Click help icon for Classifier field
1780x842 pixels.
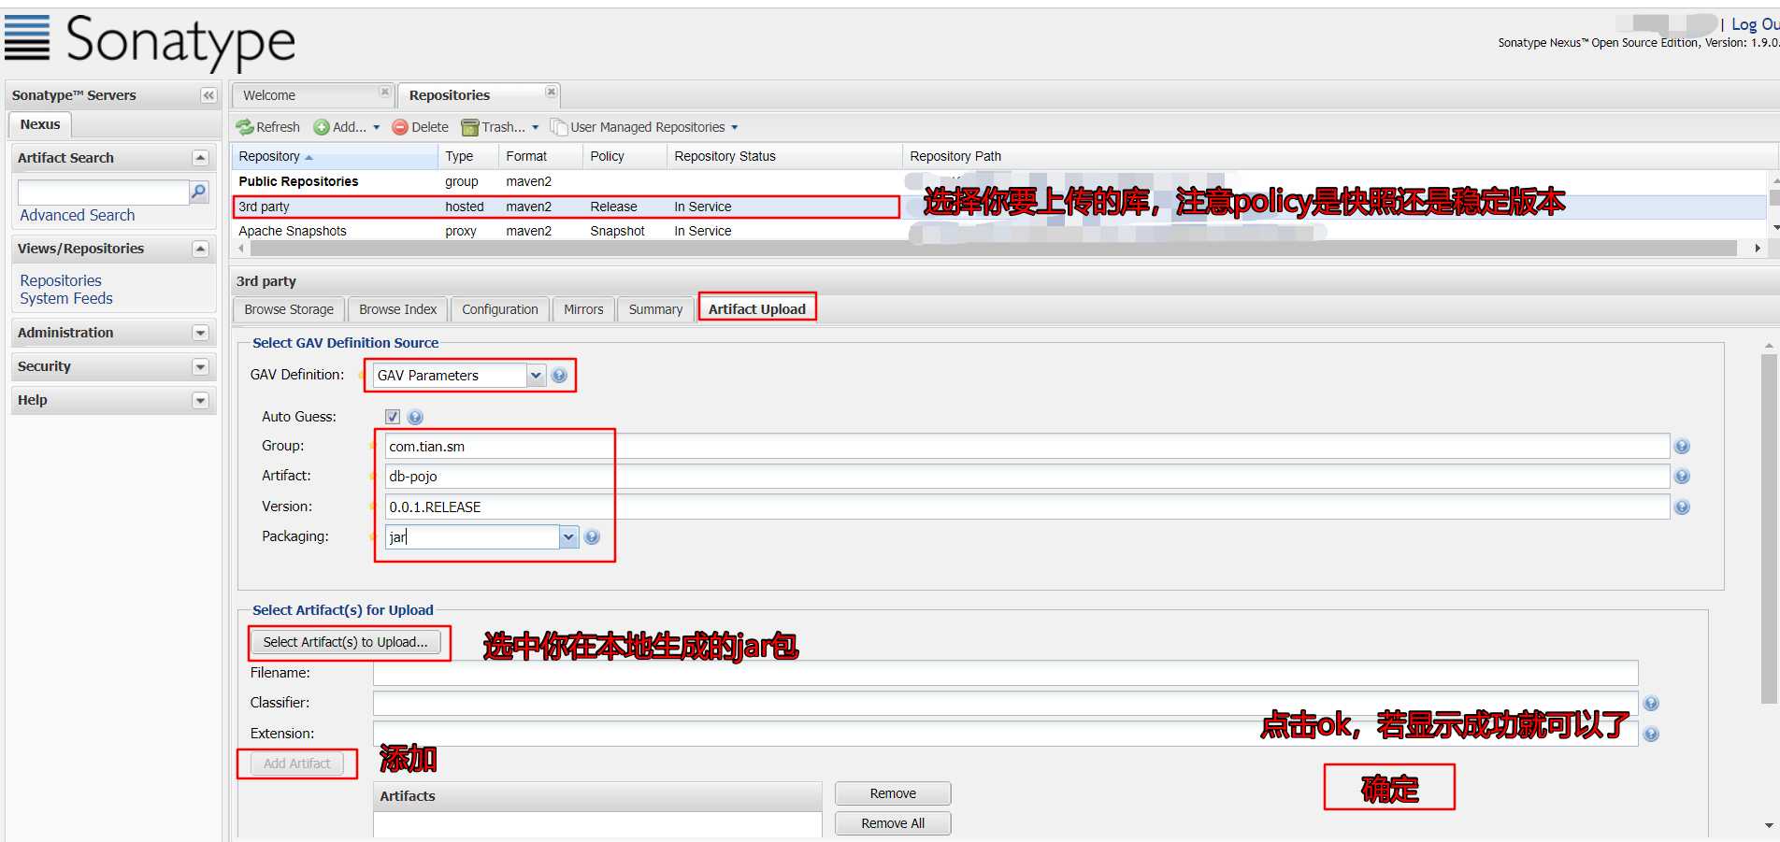(1651, 704)
